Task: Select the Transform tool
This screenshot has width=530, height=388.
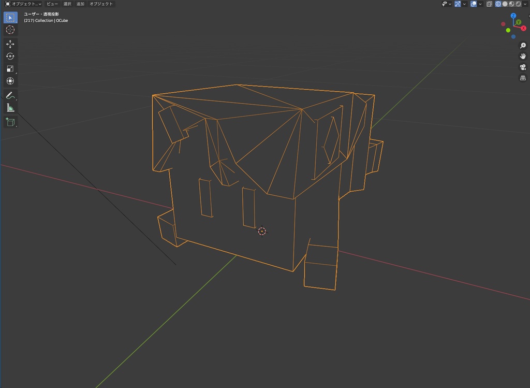Action: (10, 81)
